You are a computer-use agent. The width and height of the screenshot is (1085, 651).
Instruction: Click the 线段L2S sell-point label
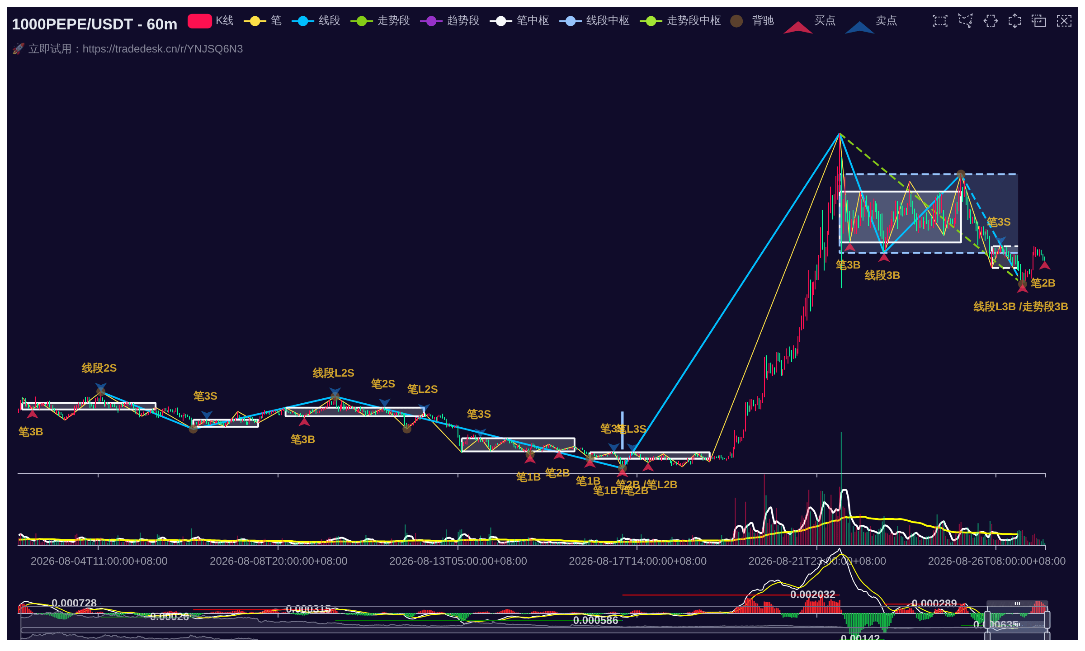point(333,373)
